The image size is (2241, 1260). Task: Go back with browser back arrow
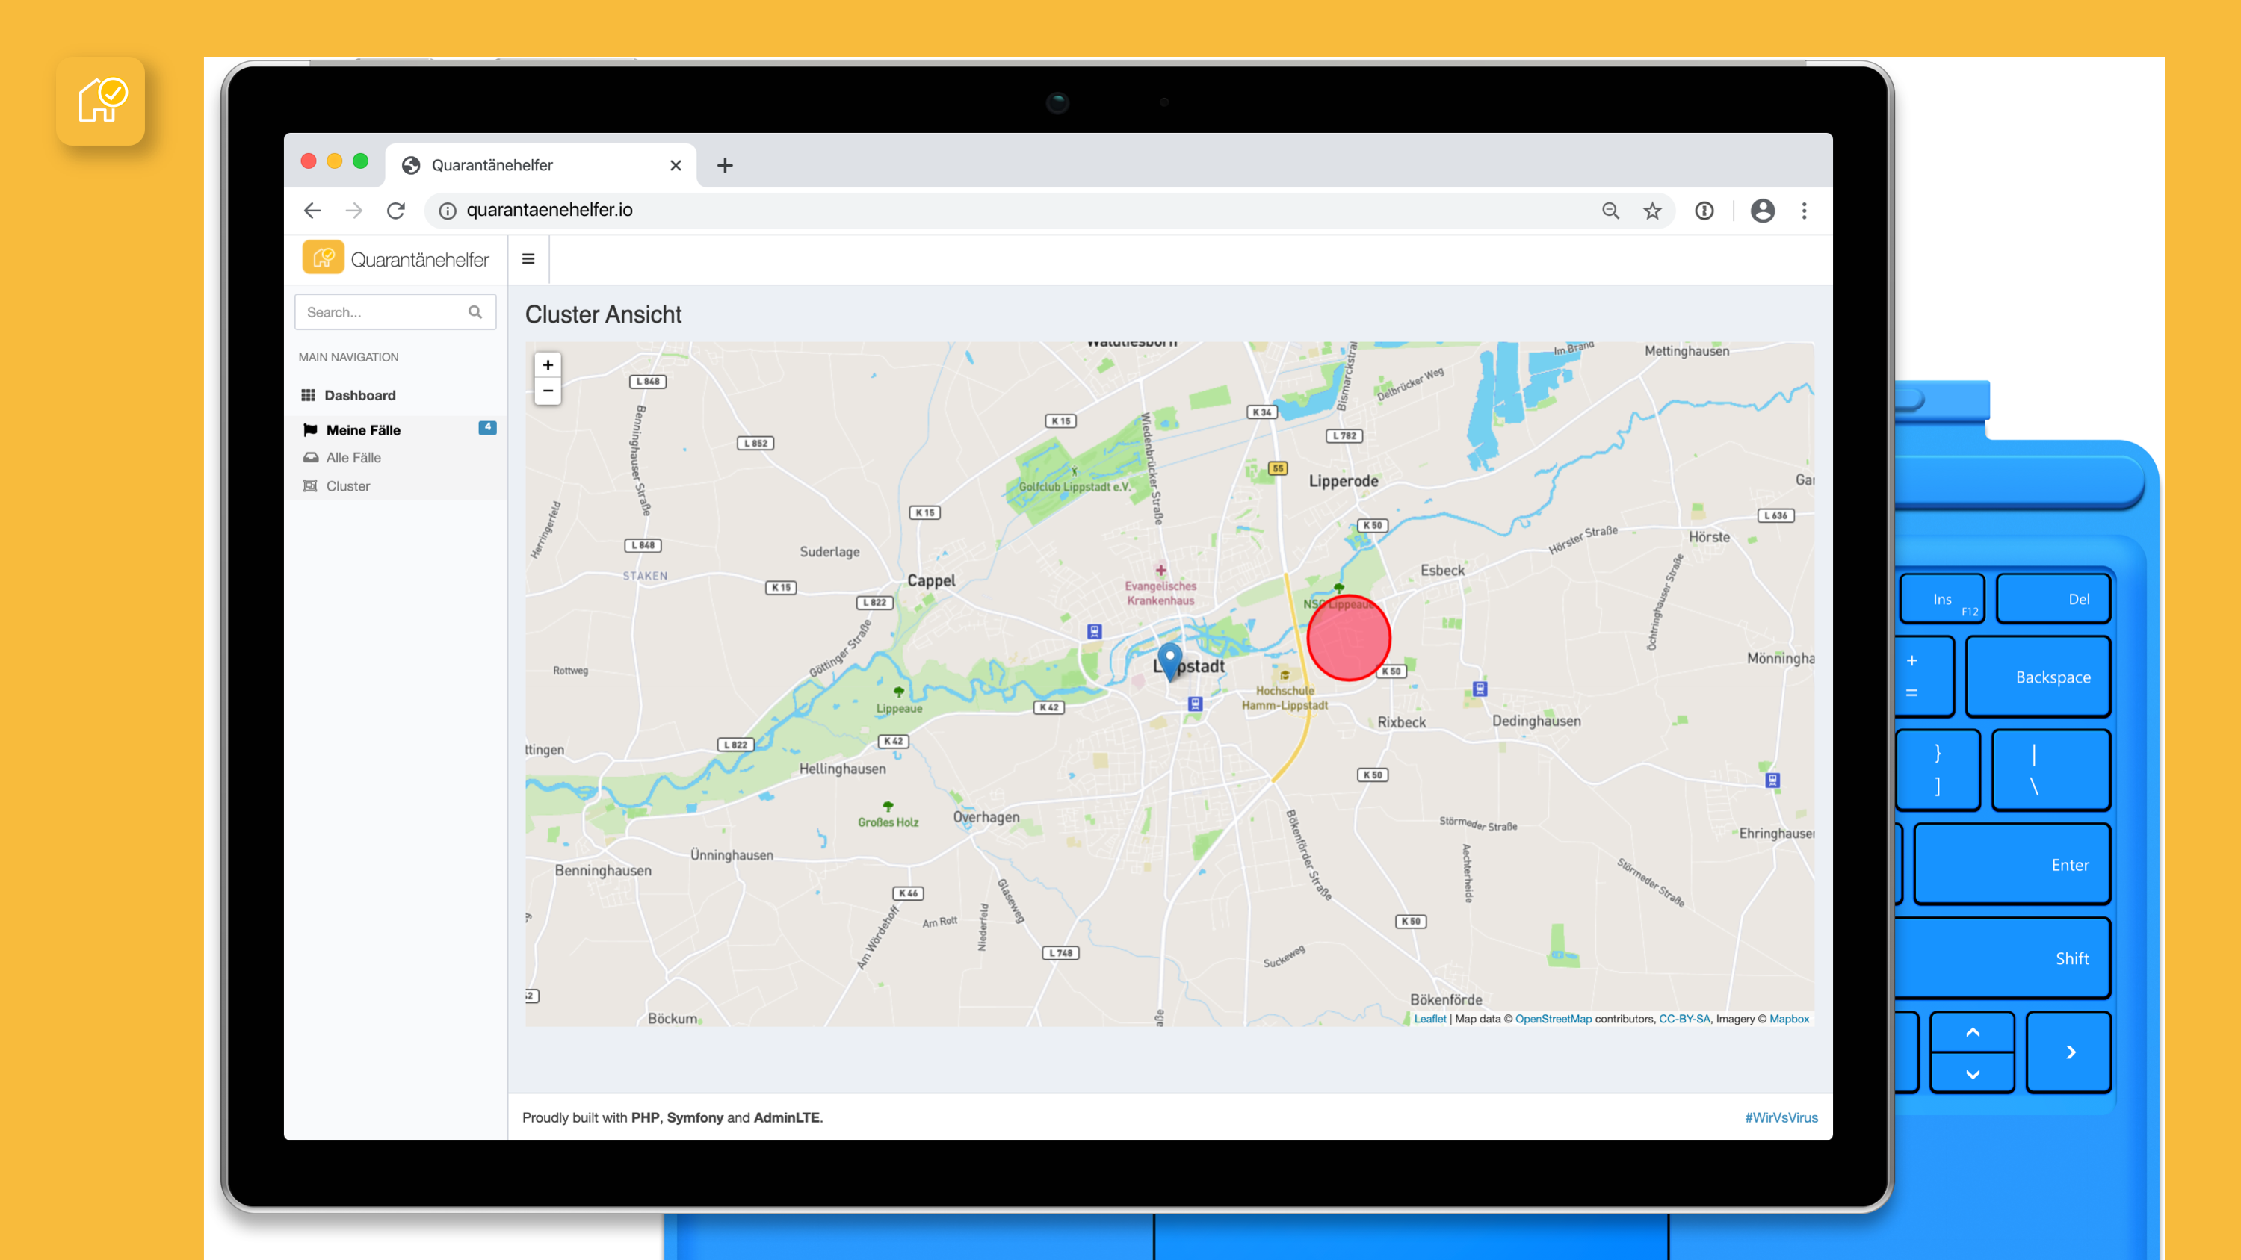(x=313, y=211)
